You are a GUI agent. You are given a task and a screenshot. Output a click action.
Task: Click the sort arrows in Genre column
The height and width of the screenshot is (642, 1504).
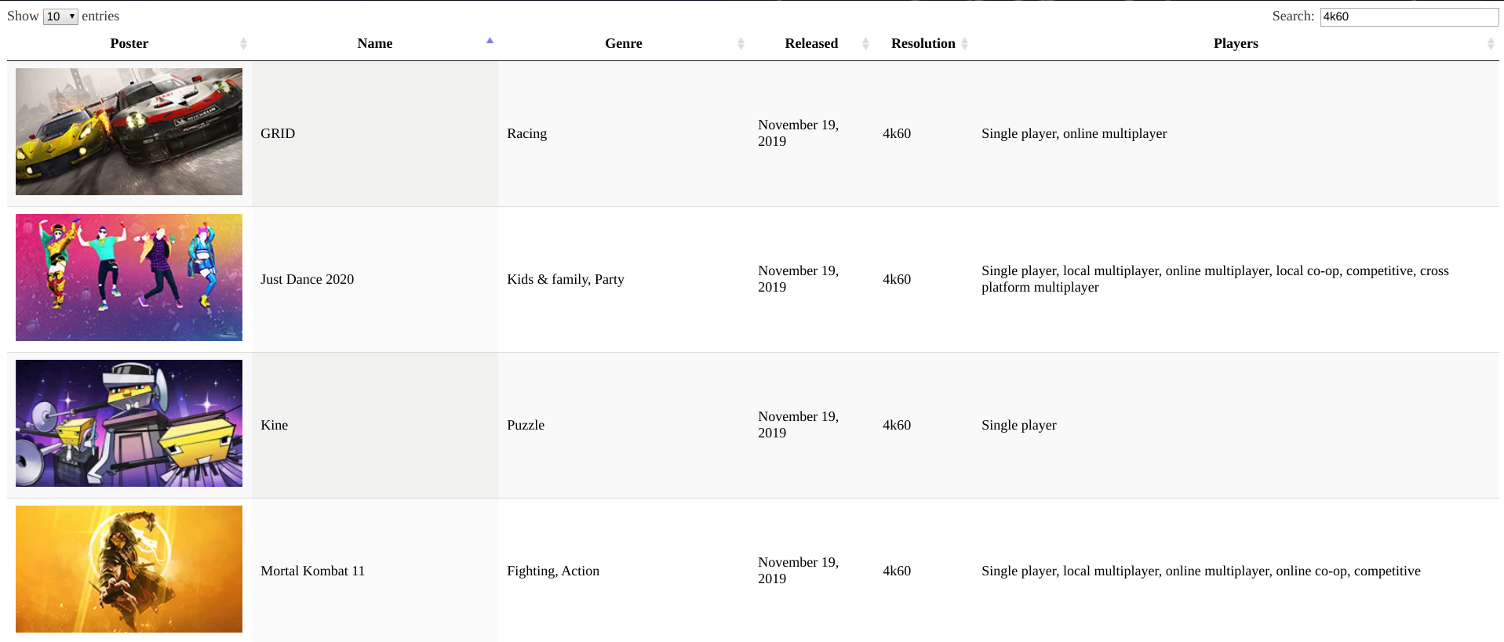741,44
